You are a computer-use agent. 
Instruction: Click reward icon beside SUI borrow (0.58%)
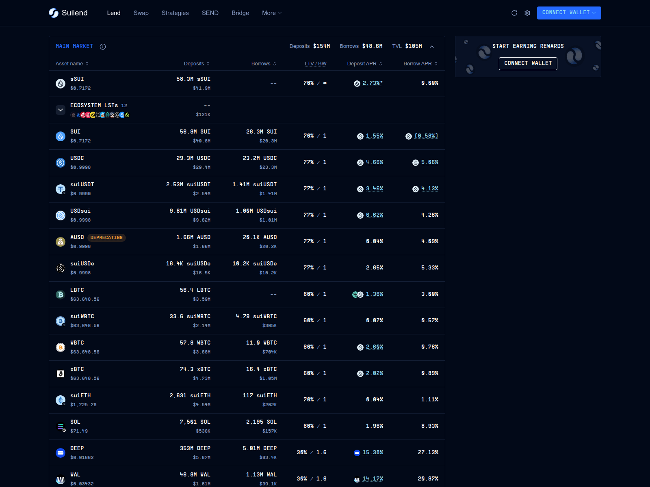409,136
